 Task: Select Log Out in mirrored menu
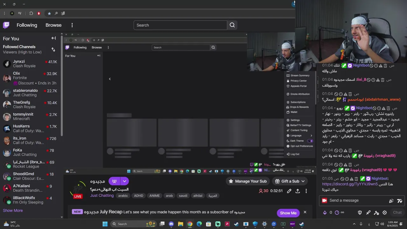(295, 154)
